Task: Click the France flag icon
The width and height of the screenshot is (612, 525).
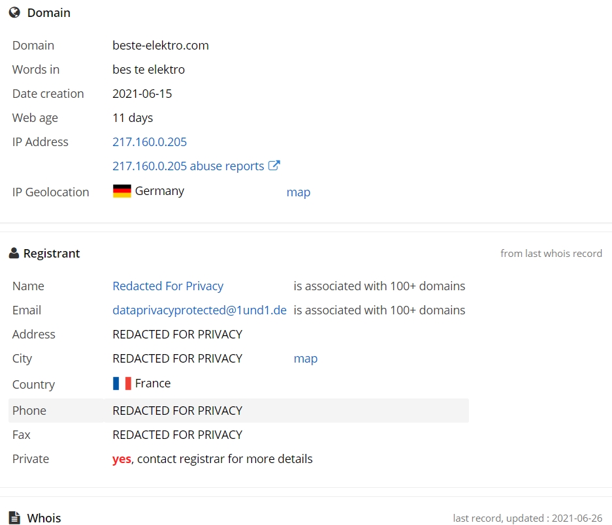Action: [x=121, y=383]
